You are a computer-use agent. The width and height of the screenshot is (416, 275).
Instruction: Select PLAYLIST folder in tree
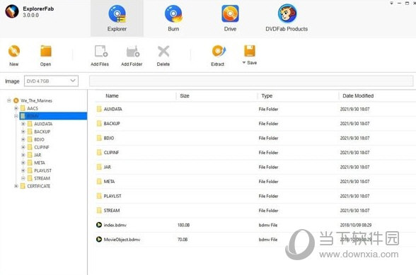42,170
